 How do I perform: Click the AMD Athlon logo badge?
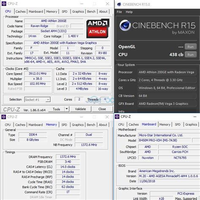pos(97,29)
